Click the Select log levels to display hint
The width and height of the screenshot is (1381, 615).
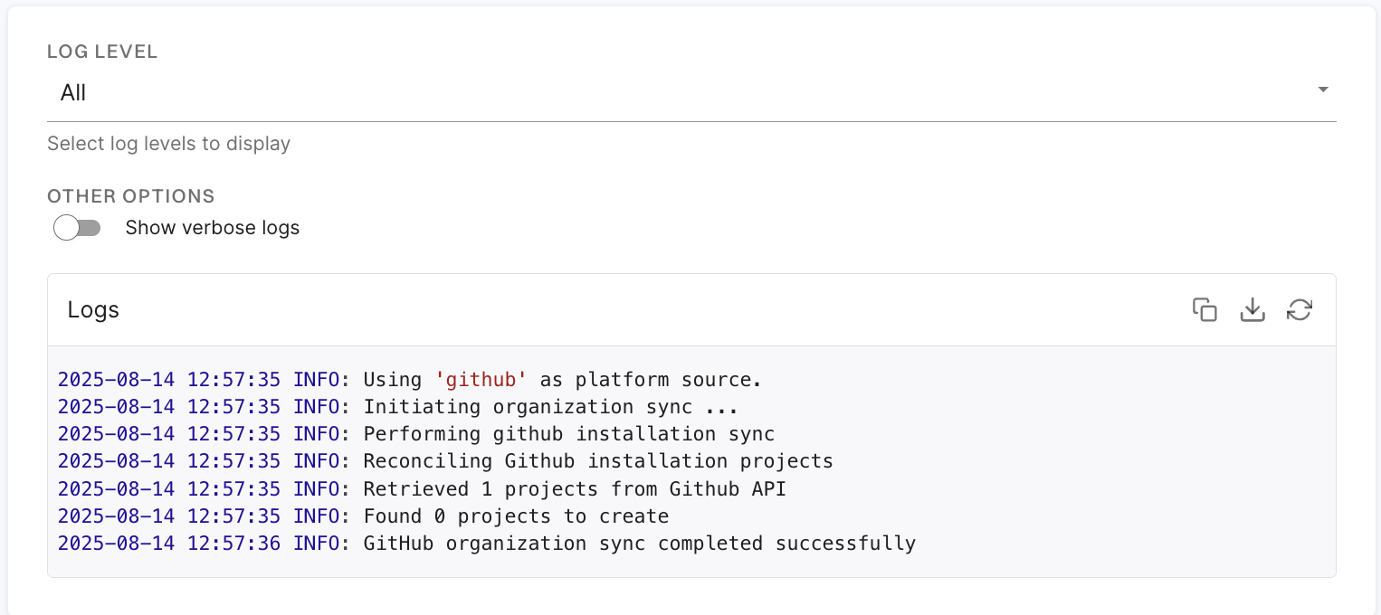pos(168,143)
